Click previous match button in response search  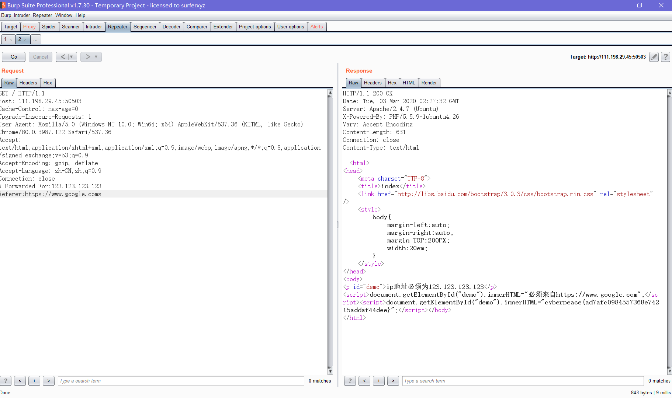click(364, 381)
